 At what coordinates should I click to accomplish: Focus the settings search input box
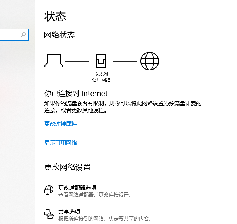pyautogui.click(x=10, y=35)
